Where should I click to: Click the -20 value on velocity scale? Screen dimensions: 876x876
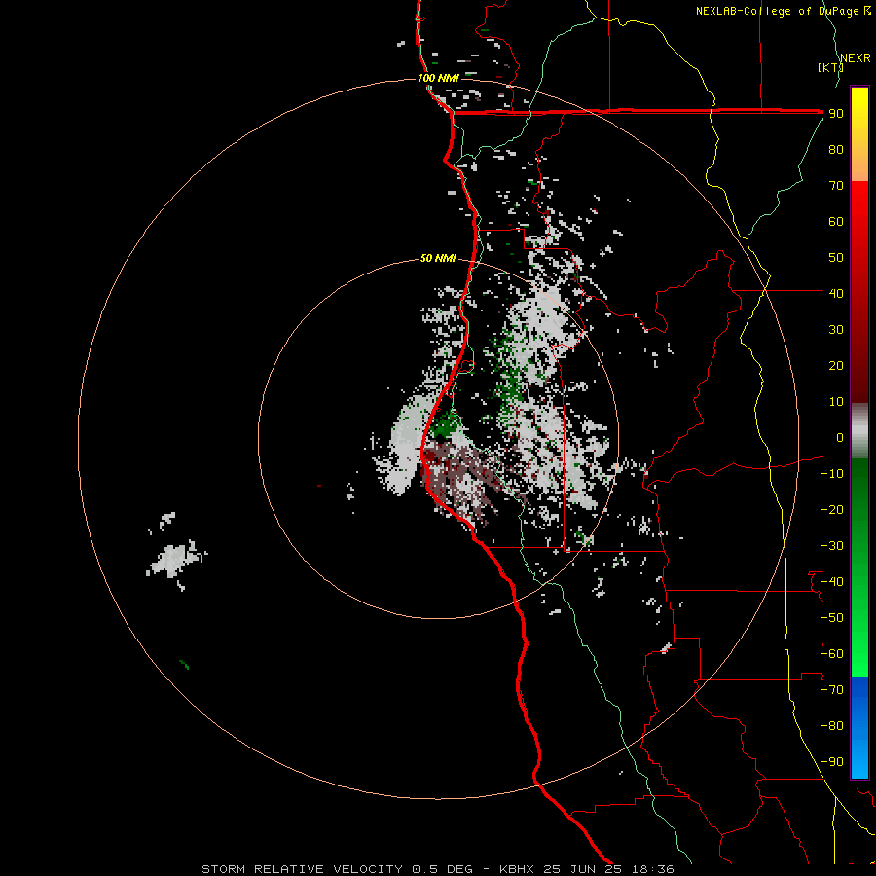(832, 510)
